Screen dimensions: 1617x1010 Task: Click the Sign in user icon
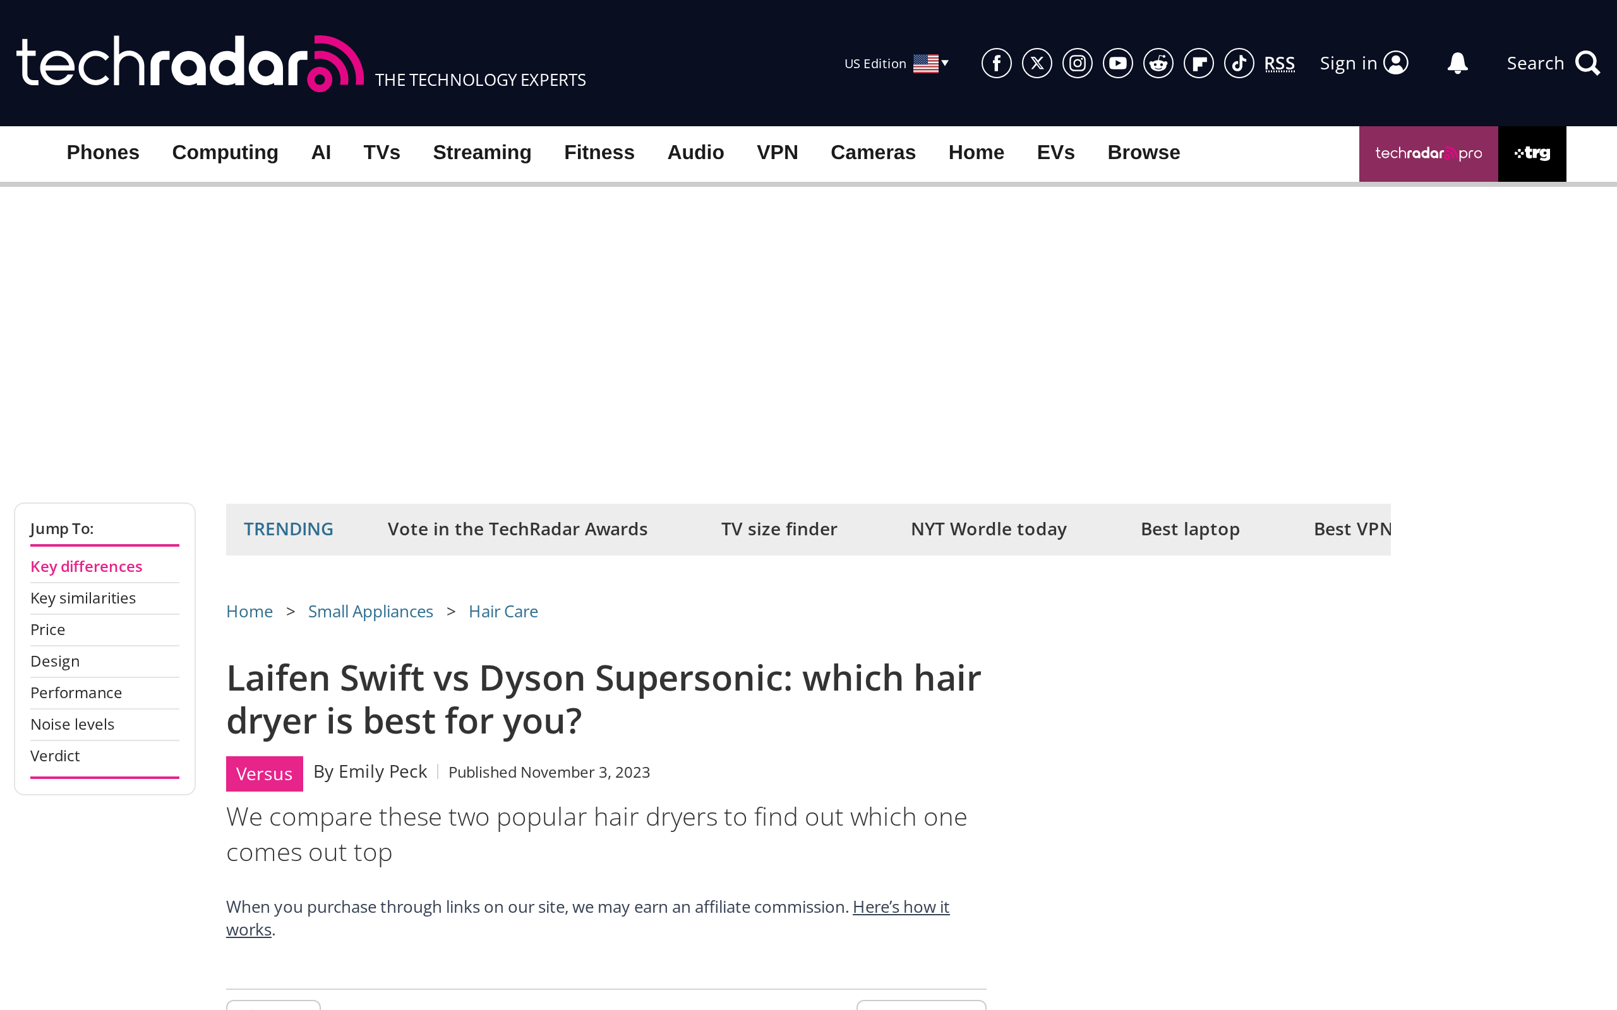1396,62
